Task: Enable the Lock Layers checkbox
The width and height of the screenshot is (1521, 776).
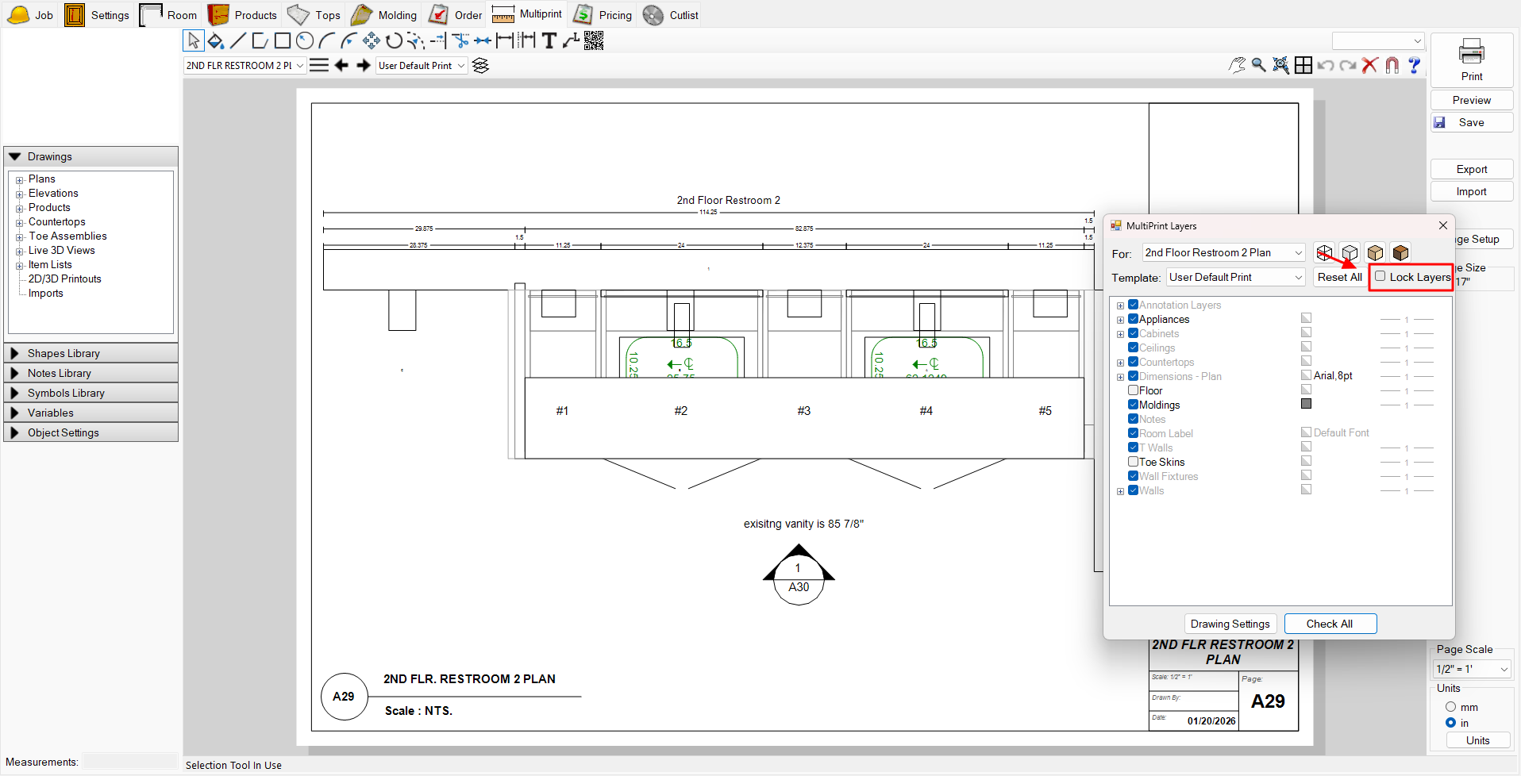Action: click(x=1380, y=277)
